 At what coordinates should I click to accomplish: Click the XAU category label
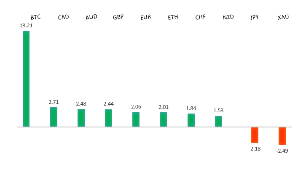pyautogui.click(x=283, y=17)
